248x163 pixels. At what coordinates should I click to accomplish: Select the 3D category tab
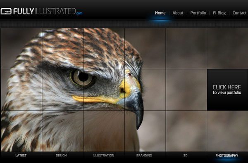pos(185,156)
